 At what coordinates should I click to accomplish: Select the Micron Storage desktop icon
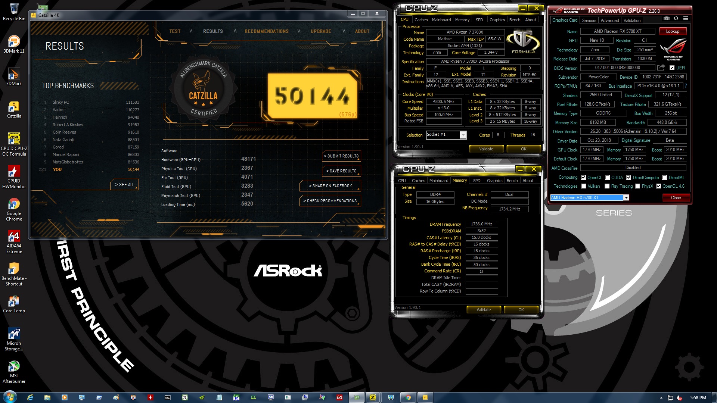coord(14,339)
